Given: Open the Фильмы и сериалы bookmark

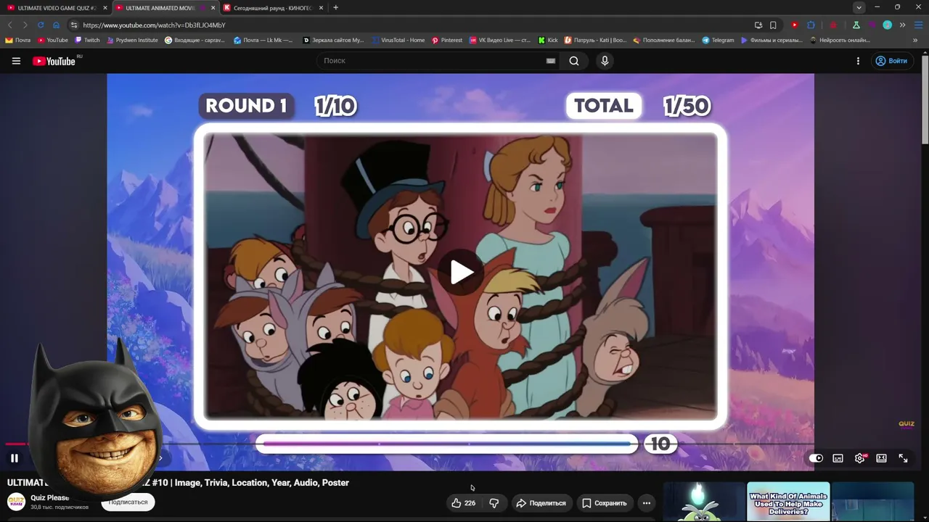Looking at the screenshot, I should point(772,41).
